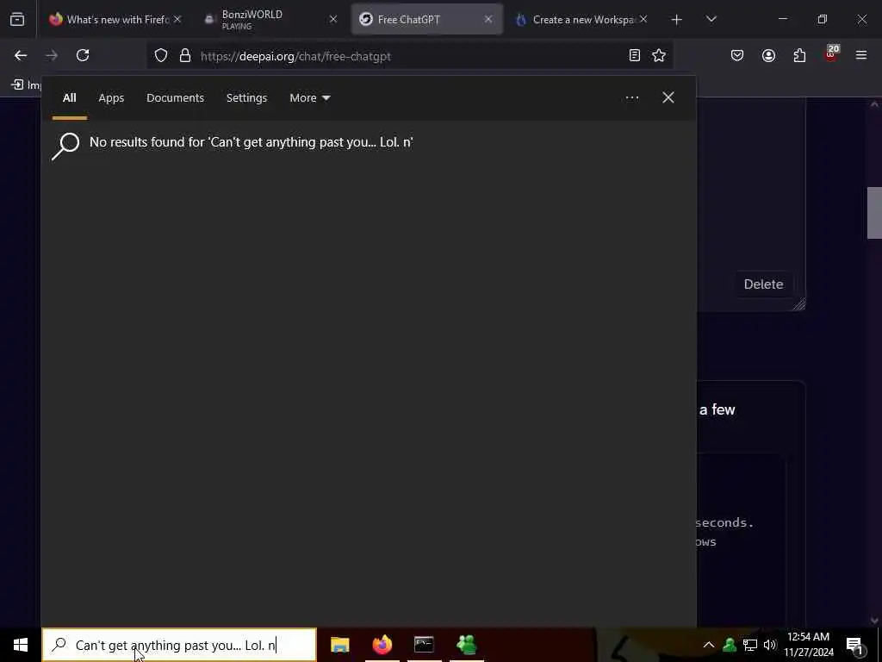Open the Firefox View icon
This screenshot has height=662, width=882.
coord(17,20)
